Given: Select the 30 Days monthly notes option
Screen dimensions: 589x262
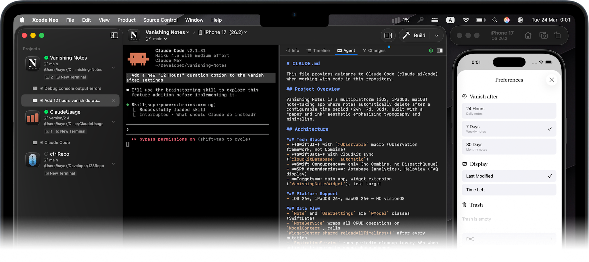Looking at the screenshot, I should tap(509, 146).
